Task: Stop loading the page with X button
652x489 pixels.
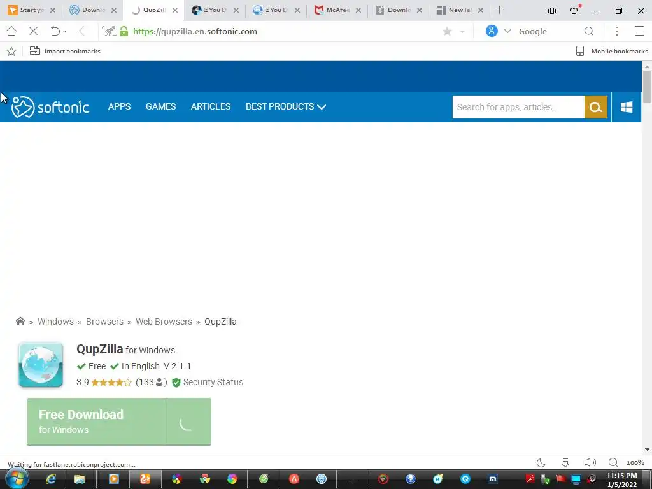Action: [x=33, y=31]
